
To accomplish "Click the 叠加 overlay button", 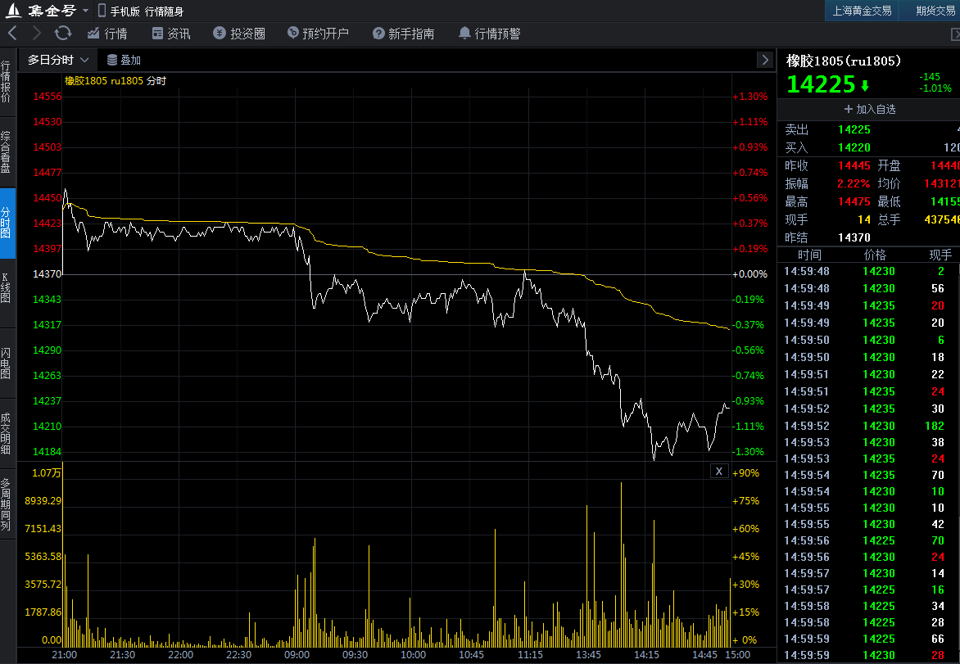I will point(124,60).
